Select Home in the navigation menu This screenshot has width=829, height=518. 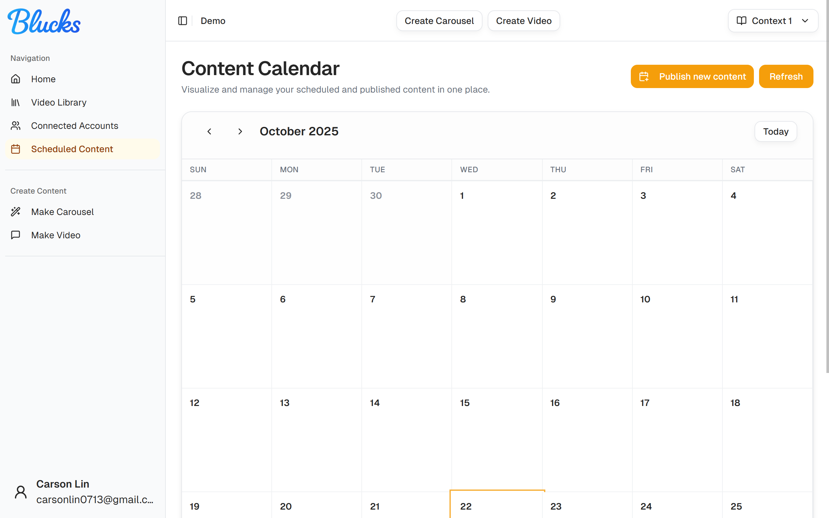coord(43,79)
